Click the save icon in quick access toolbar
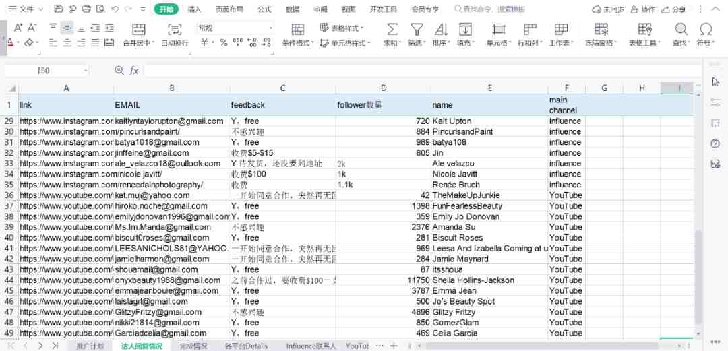Screen dimensions: 728x351 pyautogui.click(x=59, y=9)
